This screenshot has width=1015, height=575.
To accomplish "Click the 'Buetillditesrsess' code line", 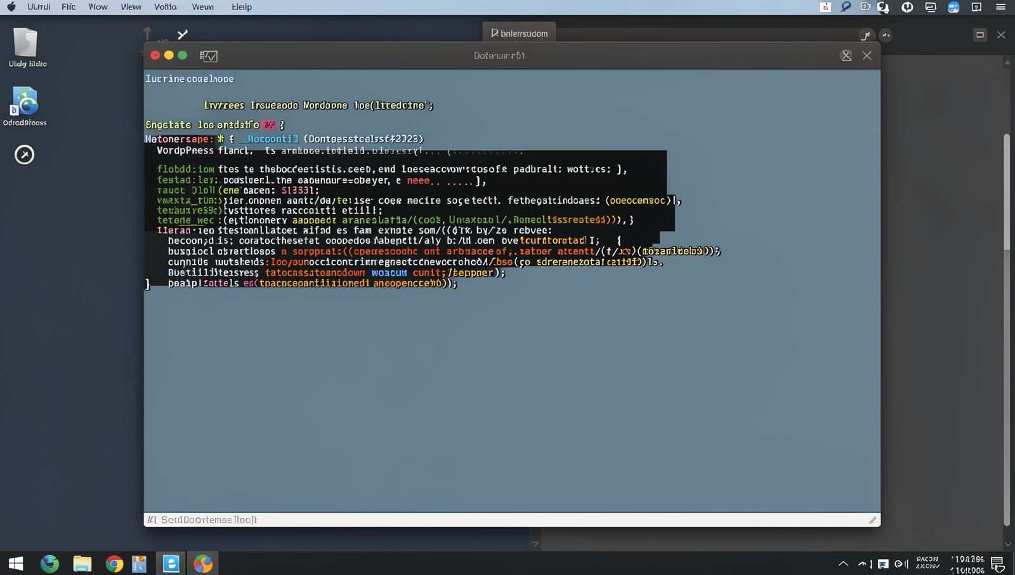I will coord(337,273).
